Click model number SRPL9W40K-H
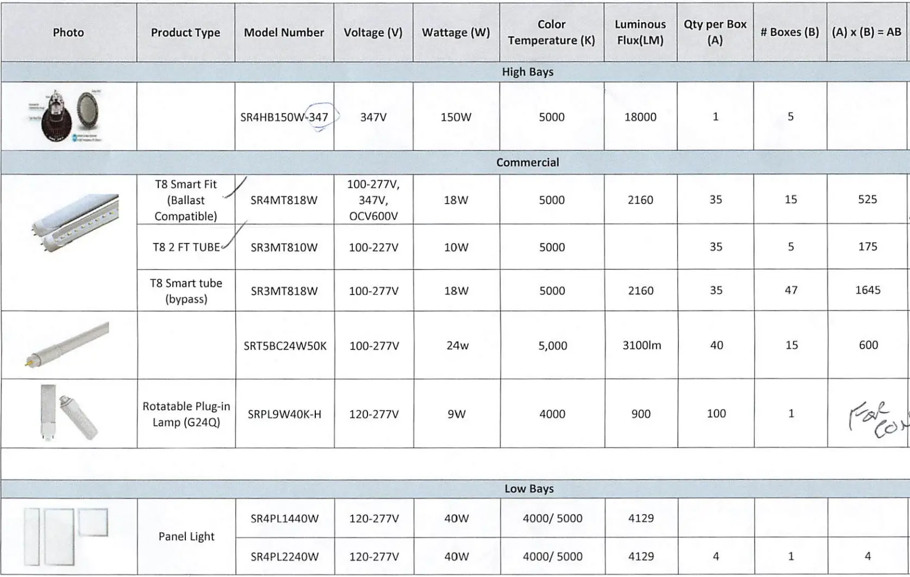The height and width of the screenshot is (577, 910). click(x=284, y=414)
